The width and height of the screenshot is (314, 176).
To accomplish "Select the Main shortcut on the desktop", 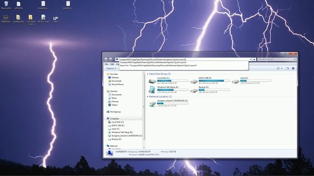I will pyautogui.click(x=55, y=20).
